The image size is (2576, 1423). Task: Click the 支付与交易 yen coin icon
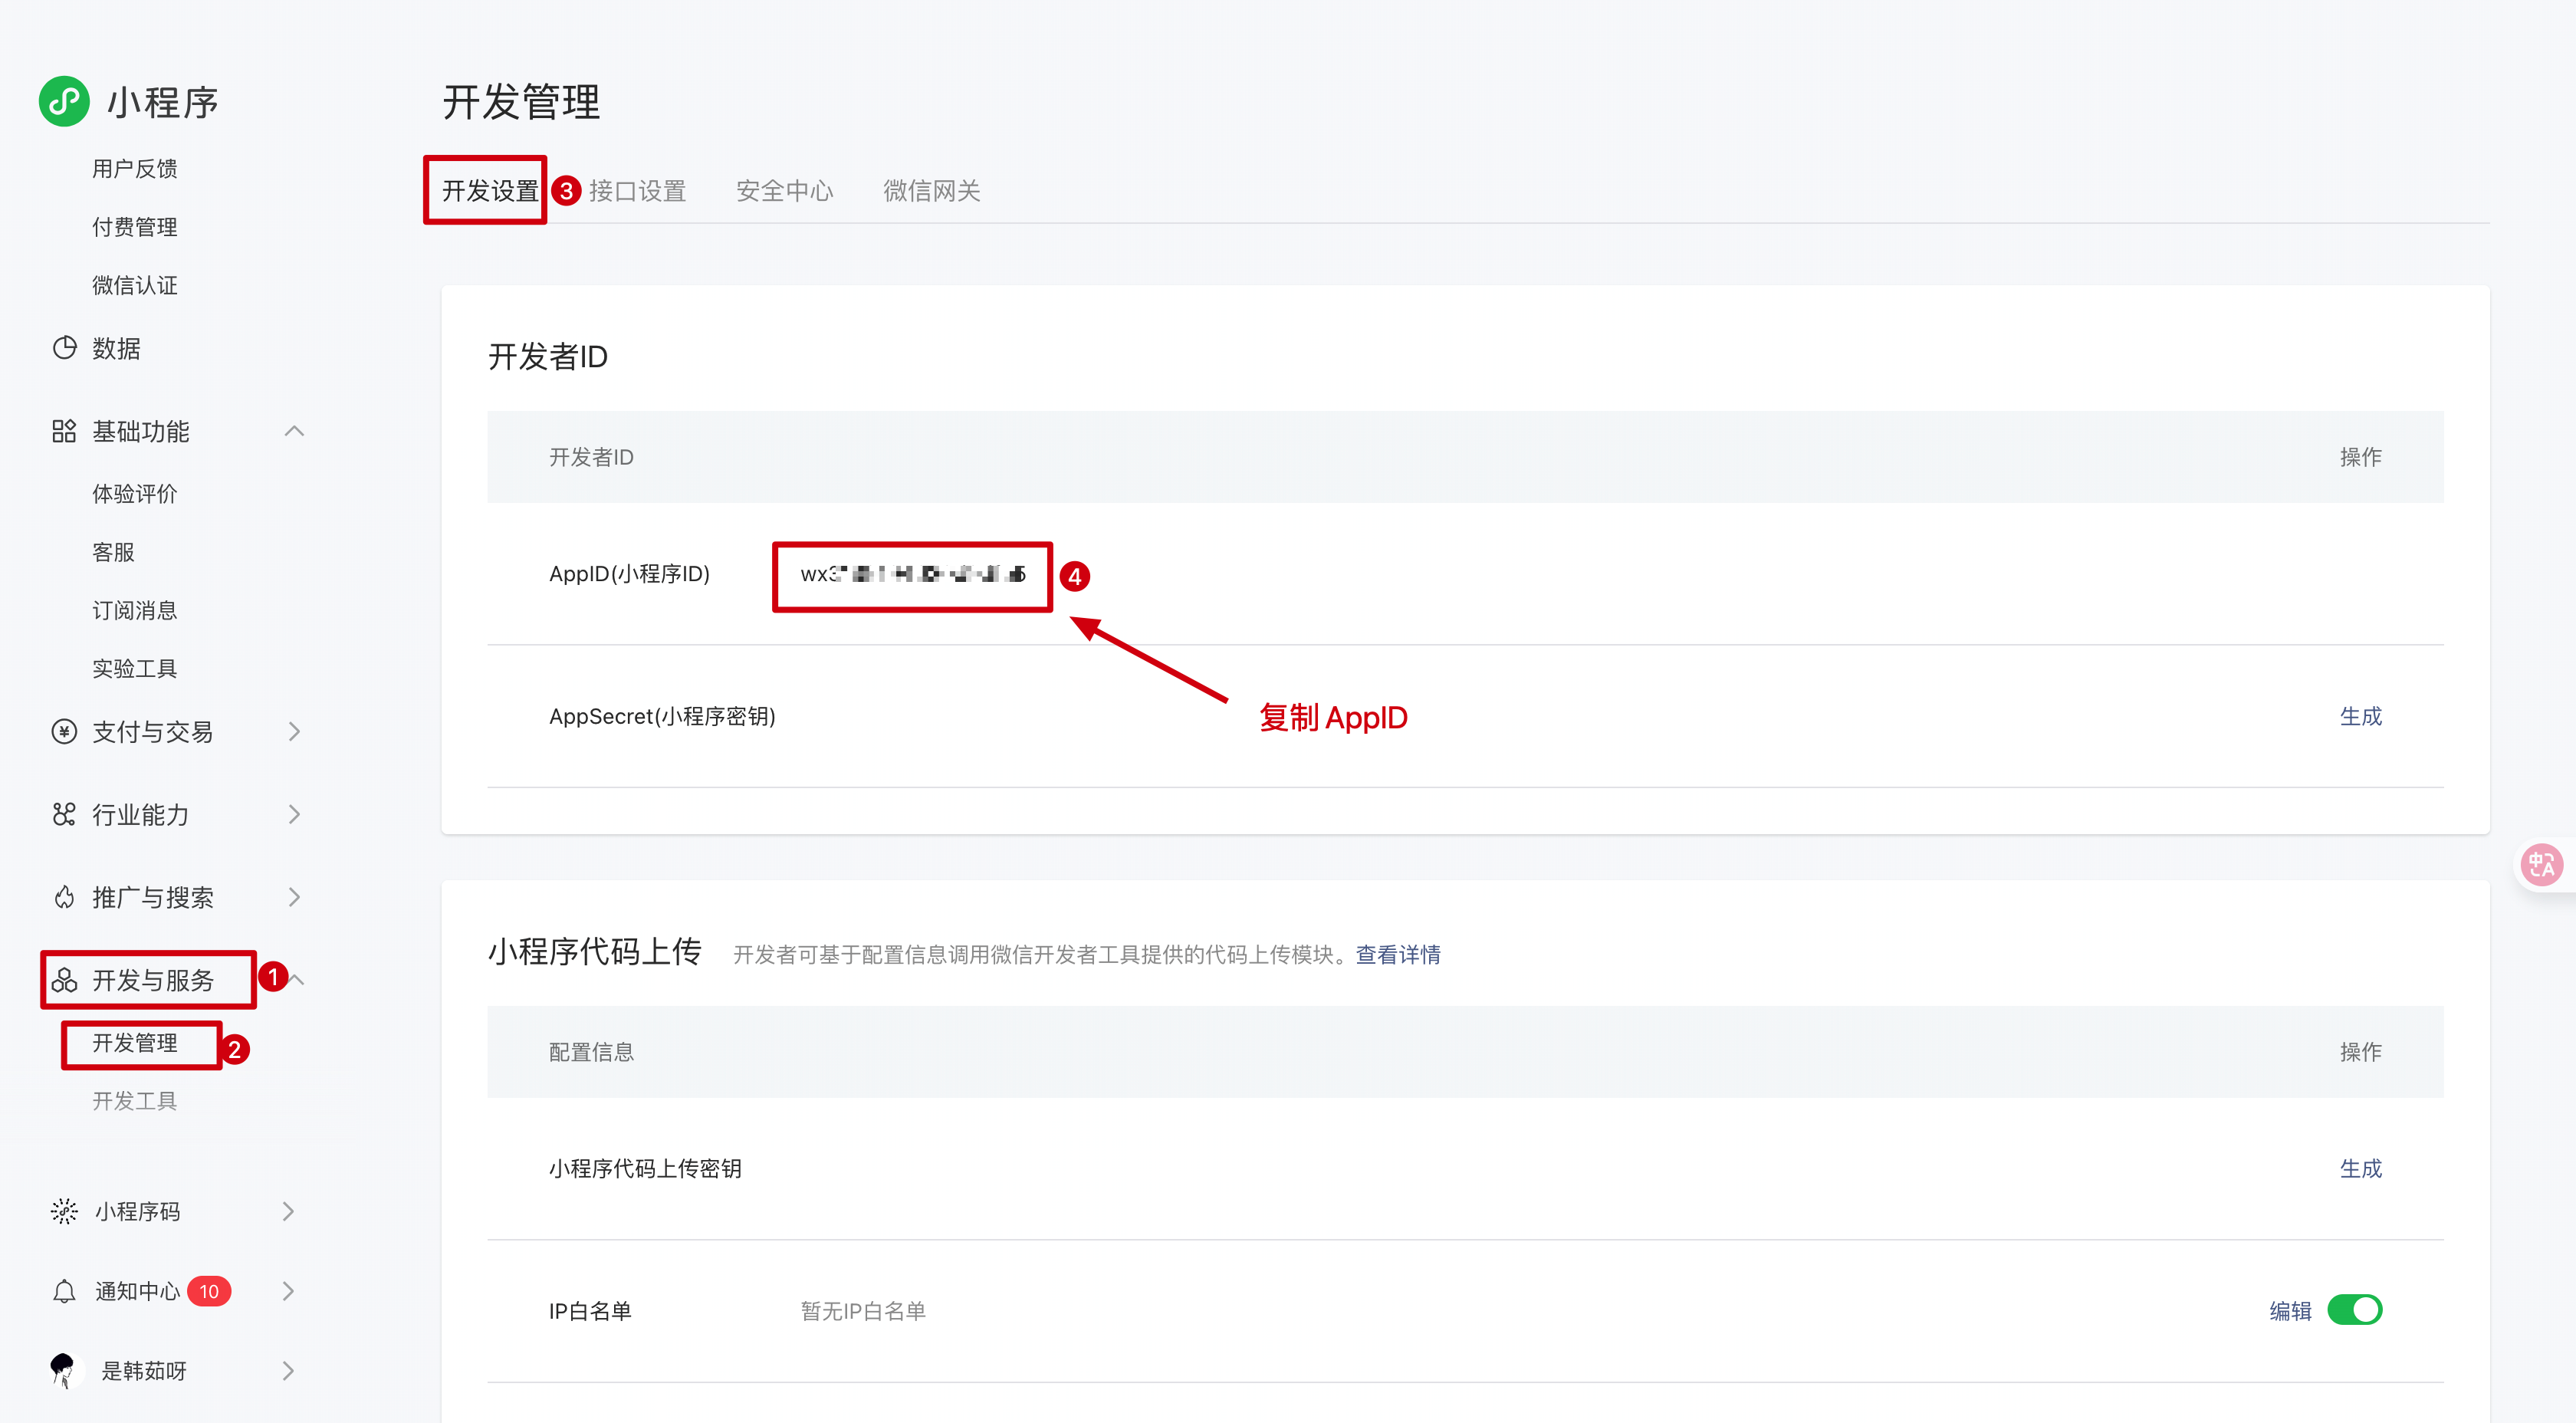click(64, 732)
